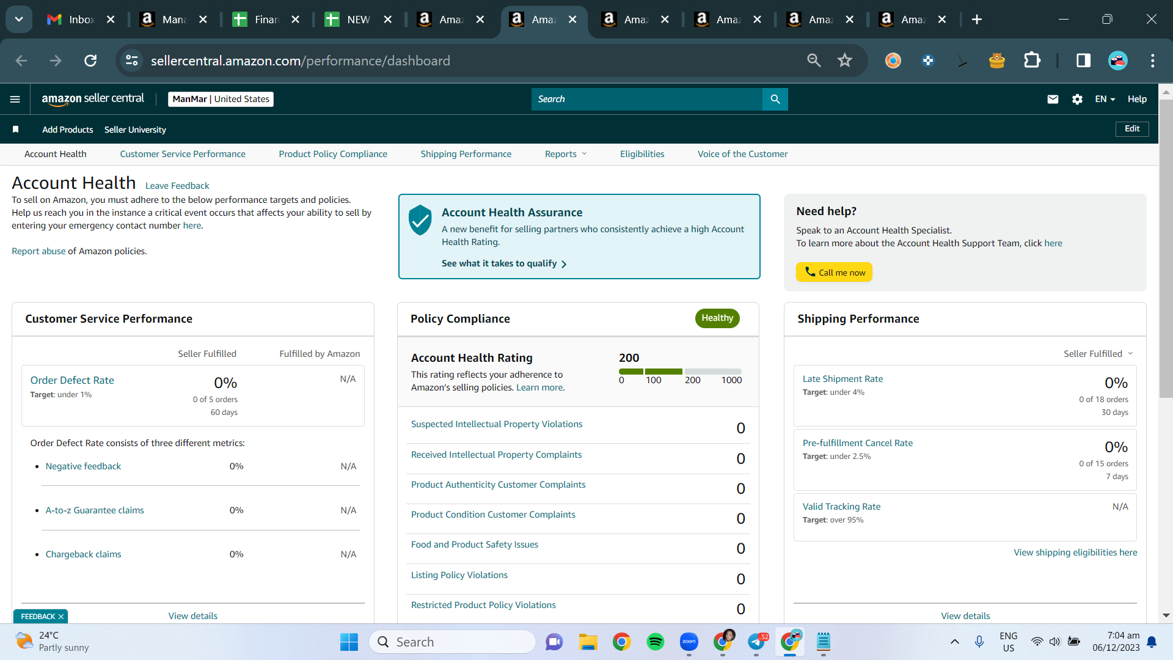Click the browser forward arrow
Screen dimensions: 1173x660
tap(56, 61)
